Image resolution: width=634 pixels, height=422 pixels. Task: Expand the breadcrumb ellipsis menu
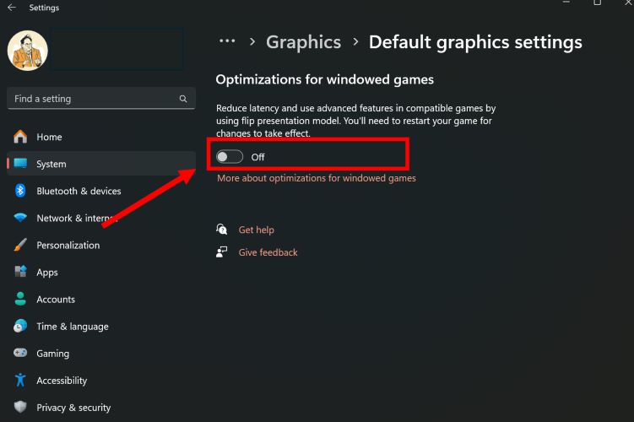[227, 41]
